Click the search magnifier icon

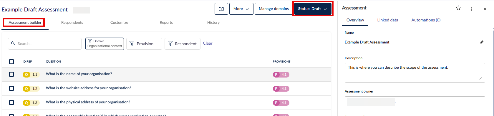(13, 43)
